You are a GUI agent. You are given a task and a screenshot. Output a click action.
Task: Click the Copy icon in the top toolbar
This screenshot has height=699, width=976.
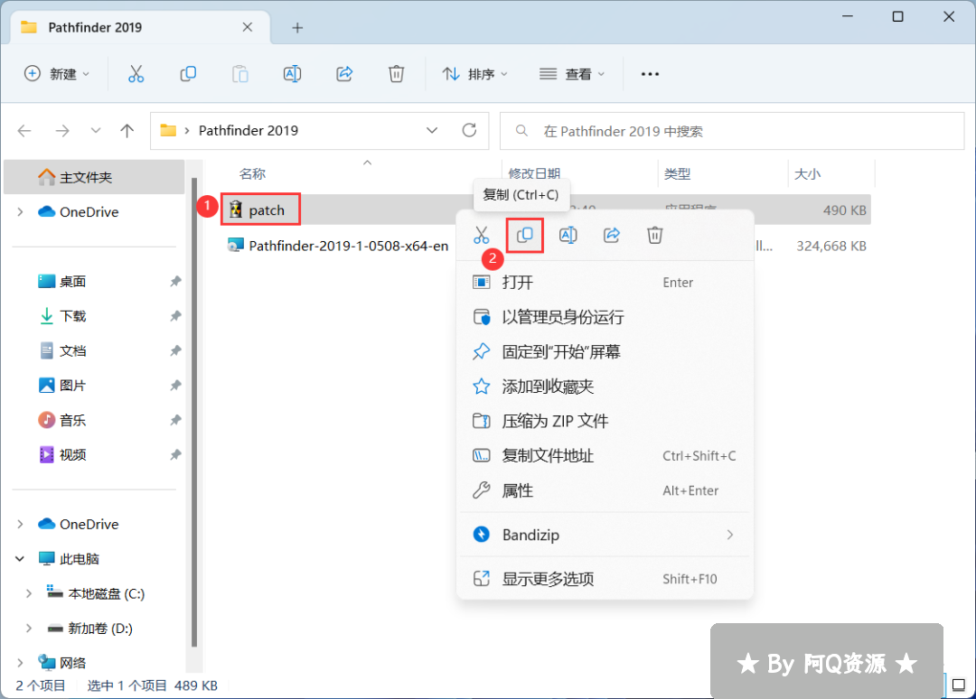point(188,74)
